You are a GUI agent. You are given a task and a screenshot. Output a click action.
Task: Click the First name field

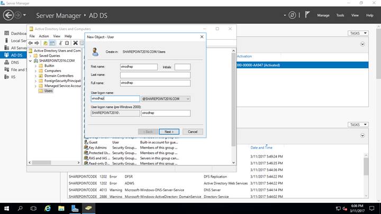tap(139, 67)
